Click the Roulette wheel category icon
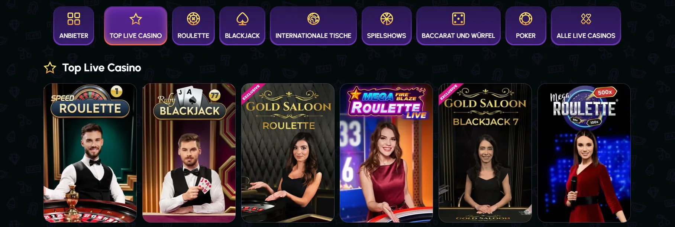This screenshot has height=227, width=675. [x=193, y=19]
